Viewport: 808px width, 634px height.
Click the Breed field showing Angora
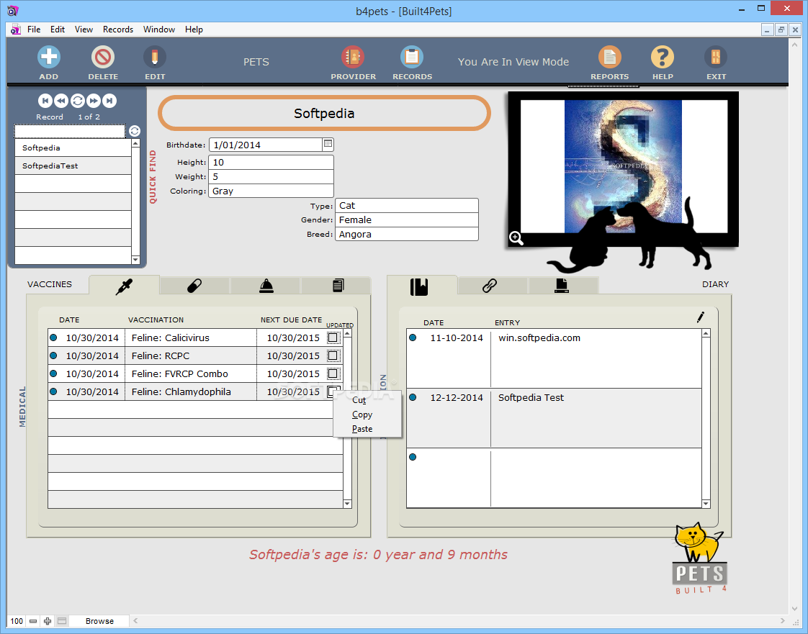407,235
